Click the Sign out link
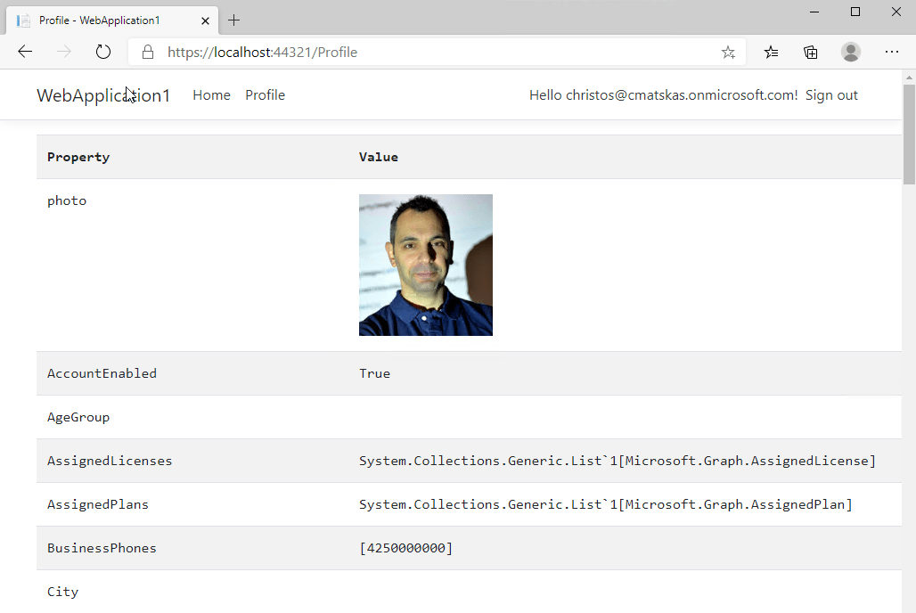The image size is (916, 613). pyautogui.click(x=831, y=95)
